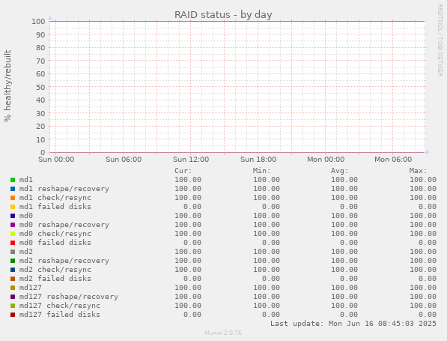The image size is (447, 341).
Task: Click the 'Sun 06:00' time axis label
Action: (x=124, y=159)
